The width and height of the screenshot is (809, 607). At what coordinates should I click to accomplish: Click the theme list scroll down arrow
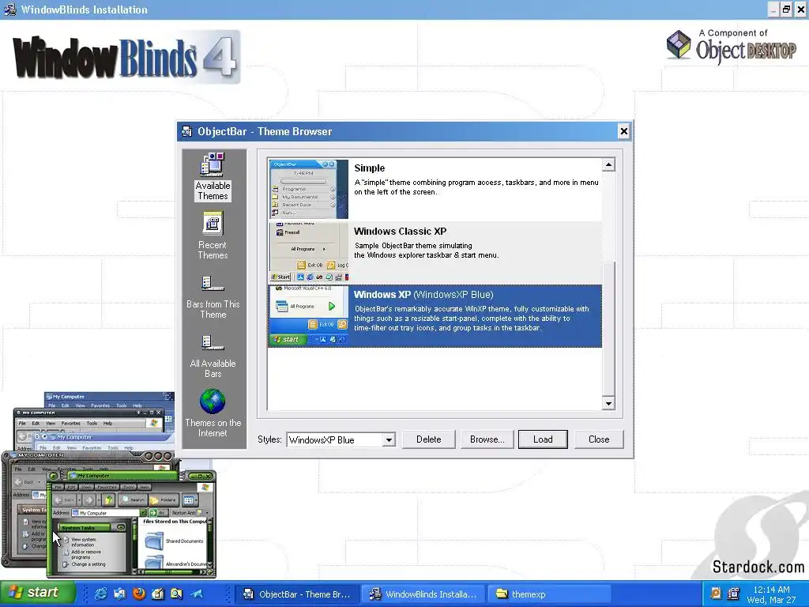(608, 404)
